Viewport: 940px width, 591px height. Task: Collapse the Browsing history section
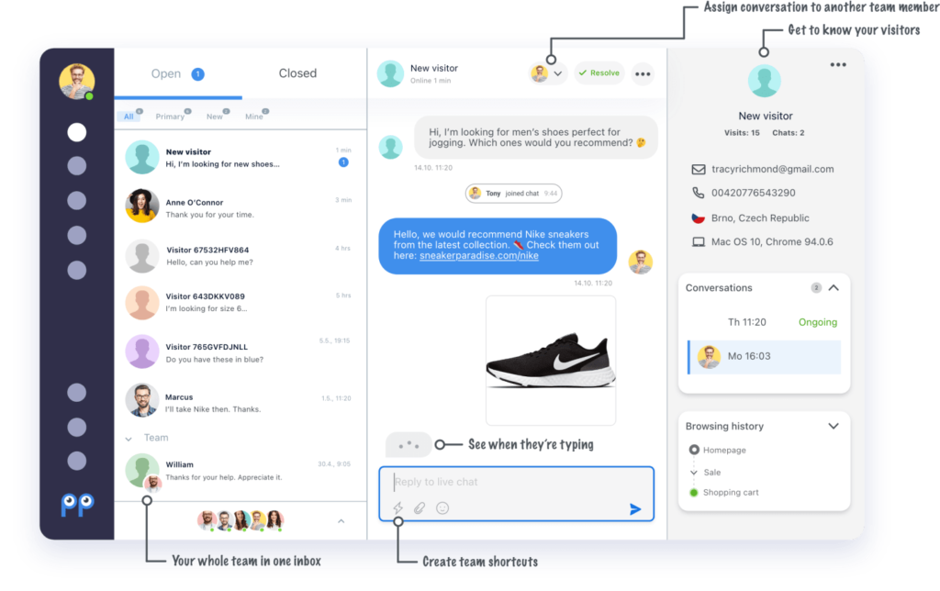[834, 426]
